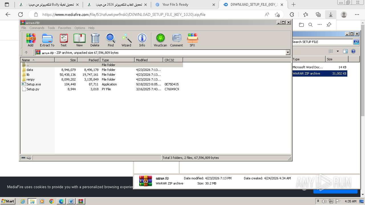Open the Options menu

[x=80, y=28]
